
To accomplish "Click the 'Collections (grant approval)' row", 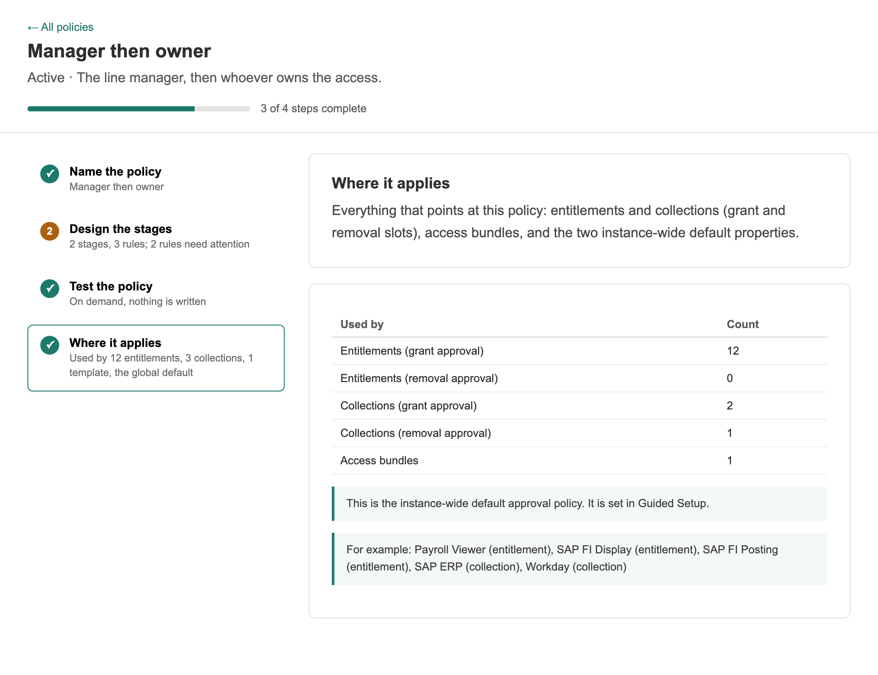I will pyautogui.click(x=580, y=406).
